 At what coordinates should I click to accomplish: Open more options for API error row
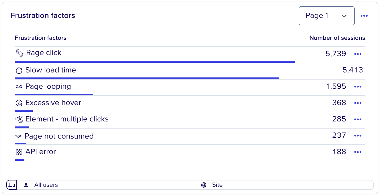[x=358, y=152]
